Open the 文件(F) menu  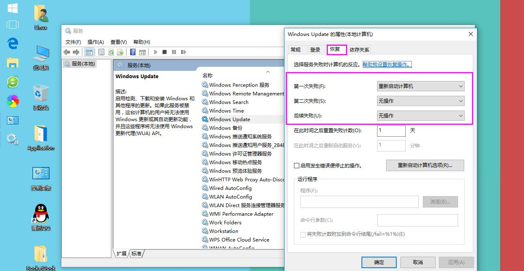coord(73,42)
